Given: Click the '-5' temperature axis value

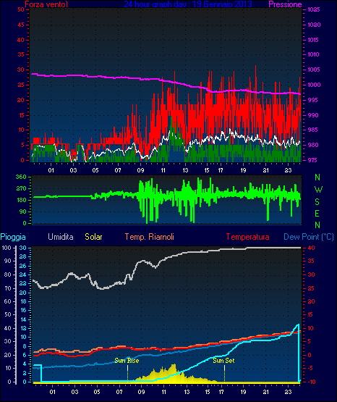Looking at the screenshot, I should coord(310,368).
